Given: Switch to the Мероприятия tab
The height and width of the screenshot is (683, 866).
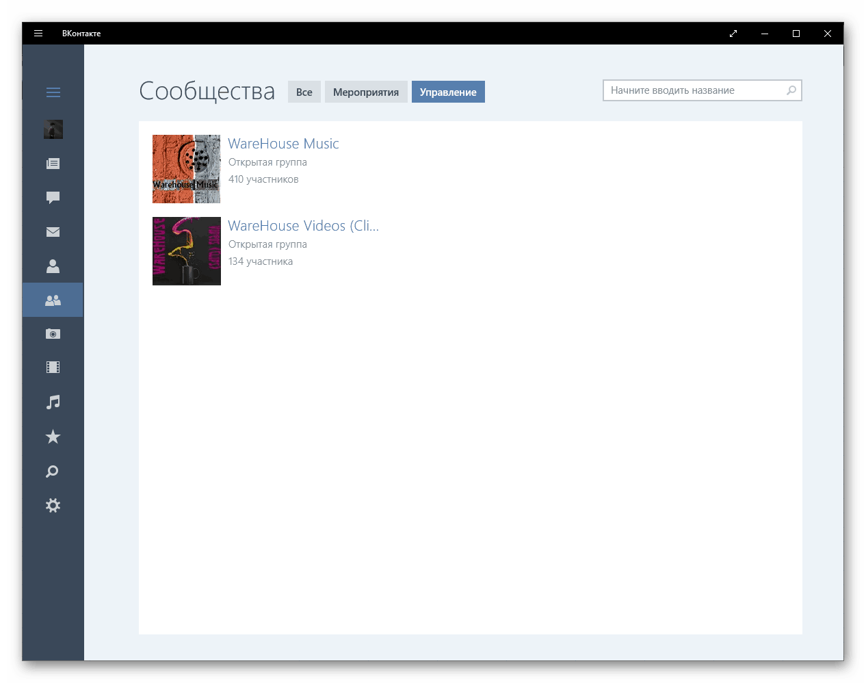Looking at the screenshot, I should pyautogui.click(x=366, y=92).
